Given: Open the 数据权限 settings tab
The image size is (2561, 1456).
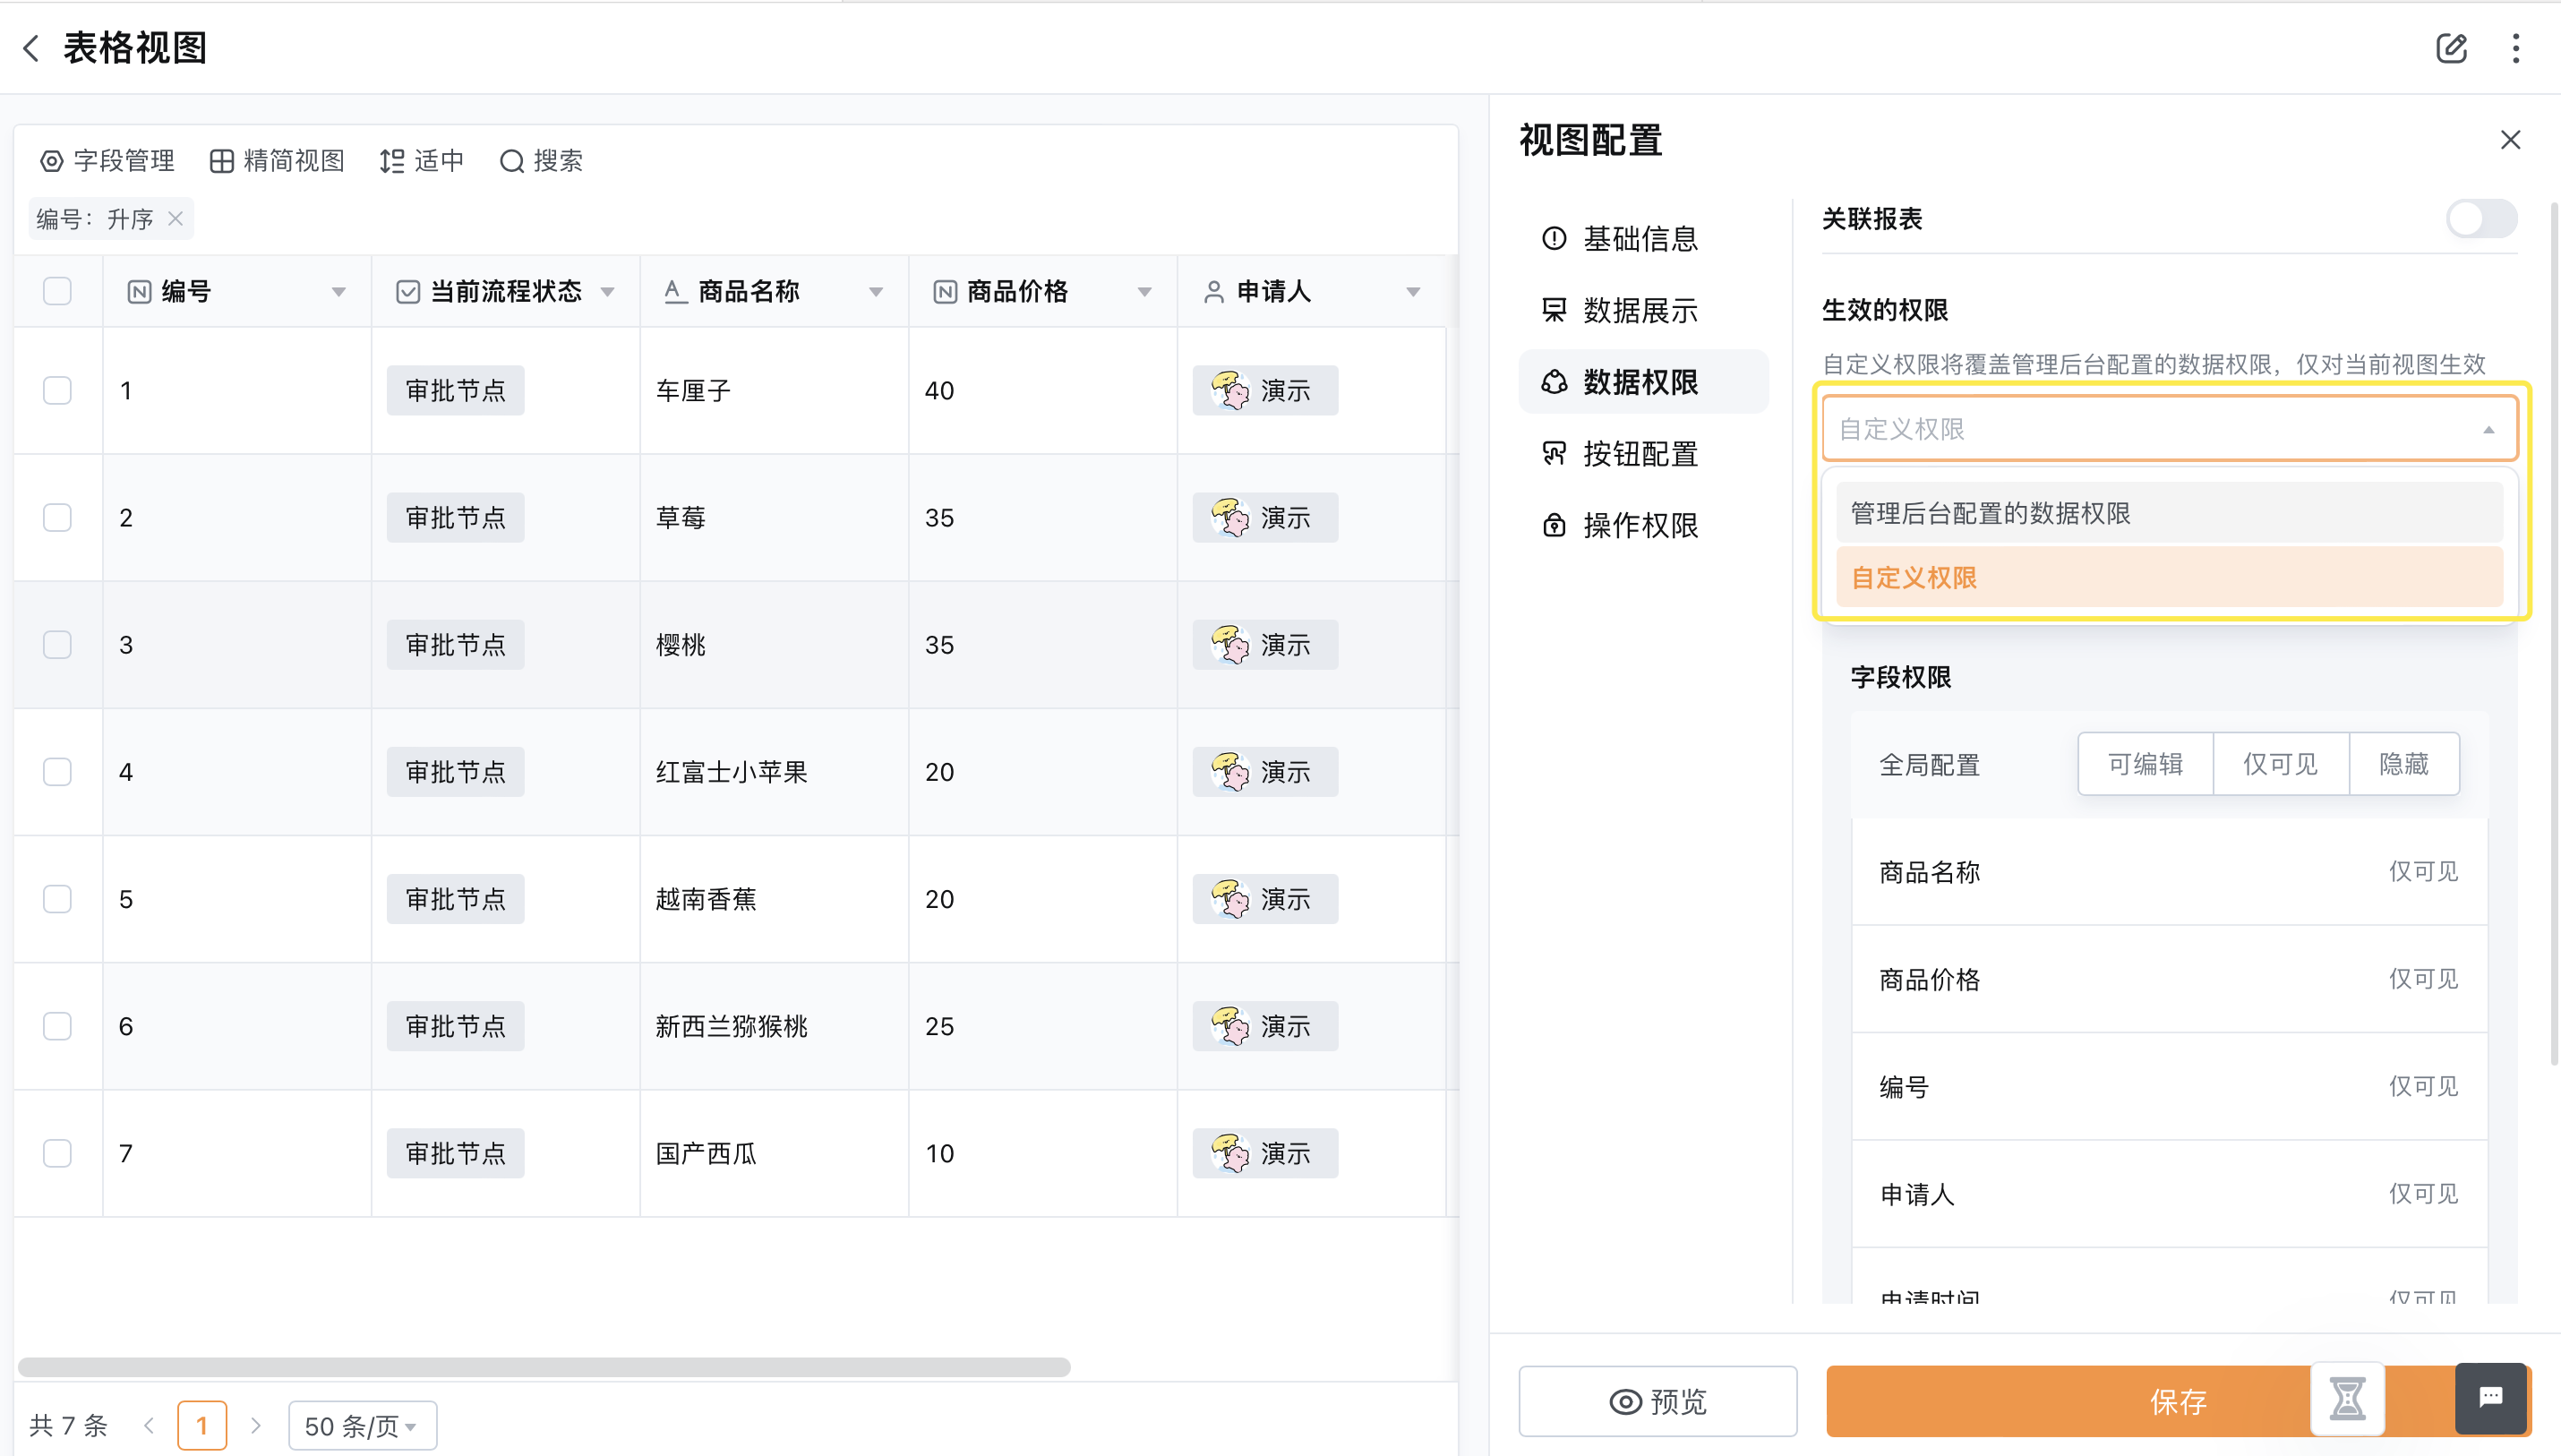Looking at the screenshot, I should (x=1642, y=382).
